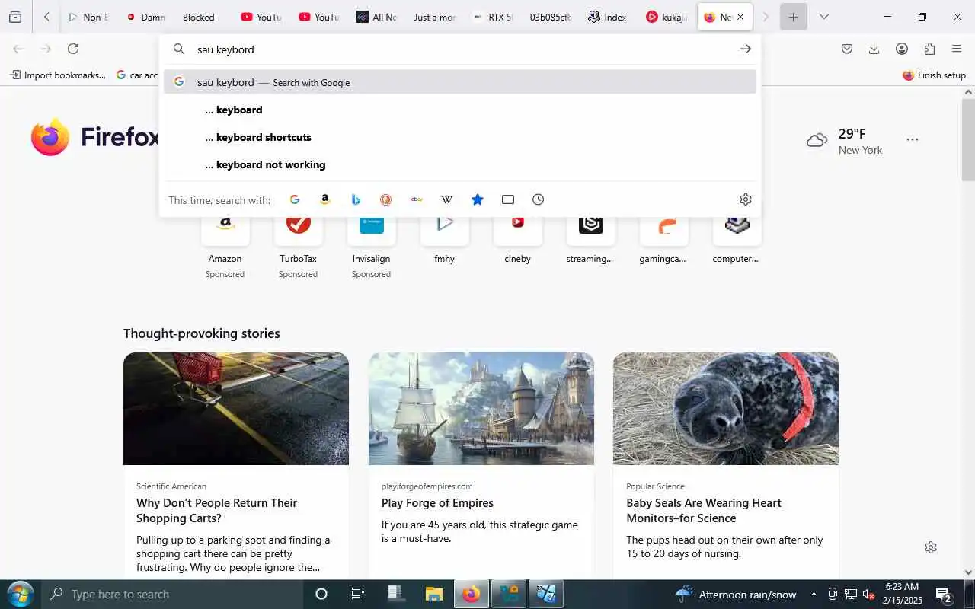The height and width of the screenshot is (609, 975).
Task: Click the baby seal story thumbnail
Action: pos(726,409)
